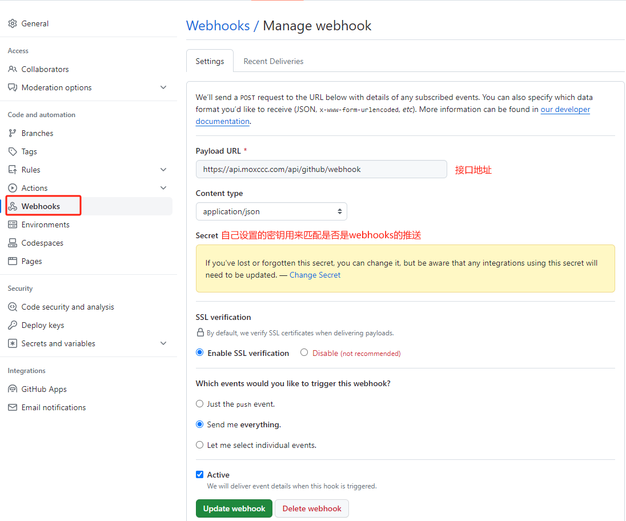Click the Update webhook button
The height and width of the screenshot is (521, 626).
[x=234, y=508]
